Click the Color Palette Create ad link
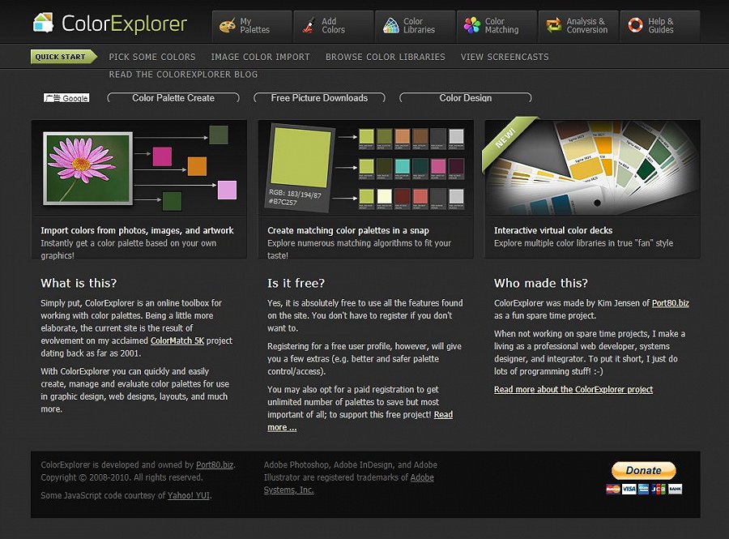 coord(173,97)
